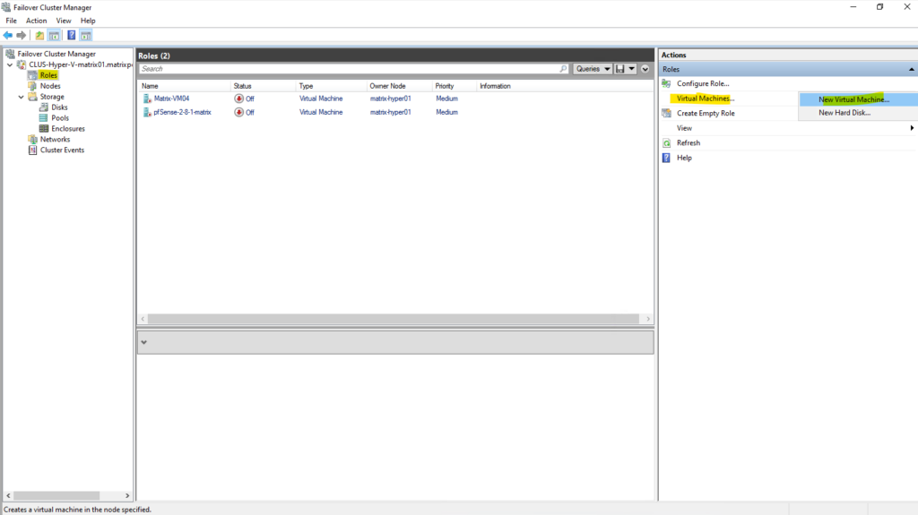This screenshot has width=918, height=515.
Task: Click the Refresh icon in Actions pane
Action: tap(666, 143)
